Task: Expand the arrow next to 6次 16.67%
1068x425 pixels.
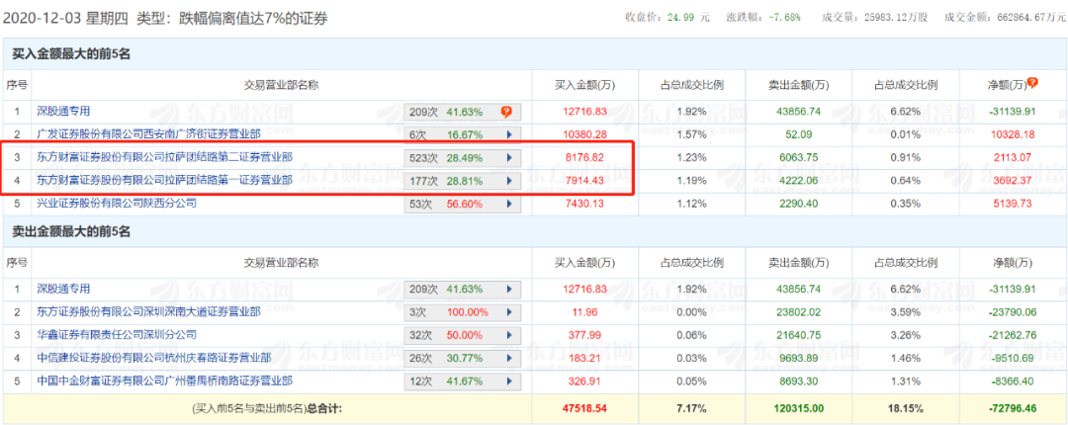Action: pyautogui.click(x=508, y=134)
